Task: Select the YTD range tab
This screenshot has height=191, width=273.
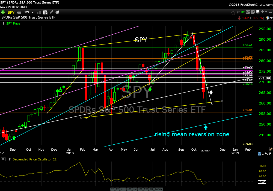Action: pos(123,189)
